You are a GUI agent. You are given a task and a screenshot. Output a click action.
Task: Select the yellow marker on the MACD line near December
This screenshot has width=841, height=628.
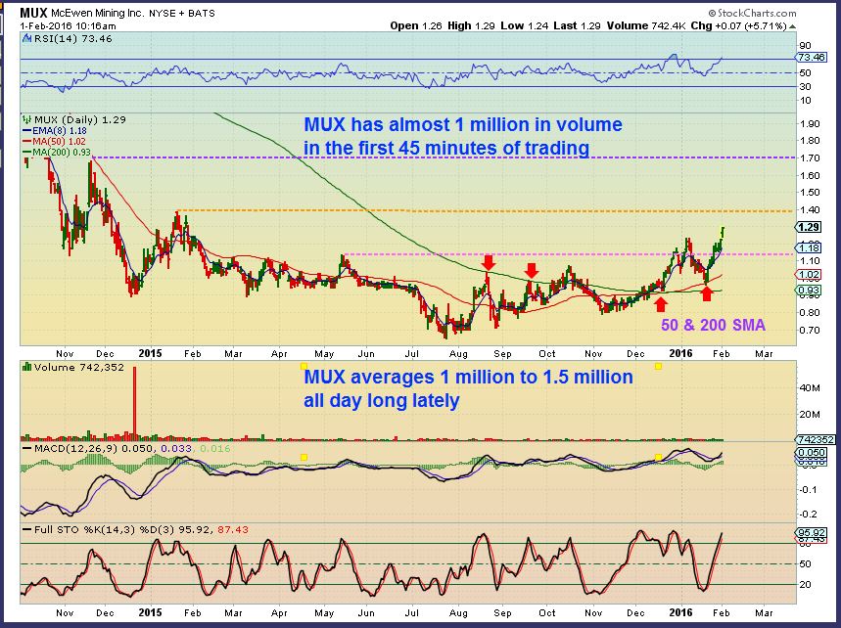(x=658, y=457)
